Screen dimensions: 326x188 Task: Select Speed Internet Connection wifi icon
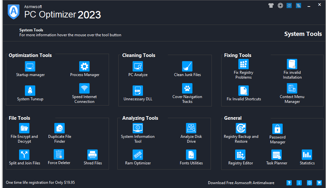[x=84, y=88]
